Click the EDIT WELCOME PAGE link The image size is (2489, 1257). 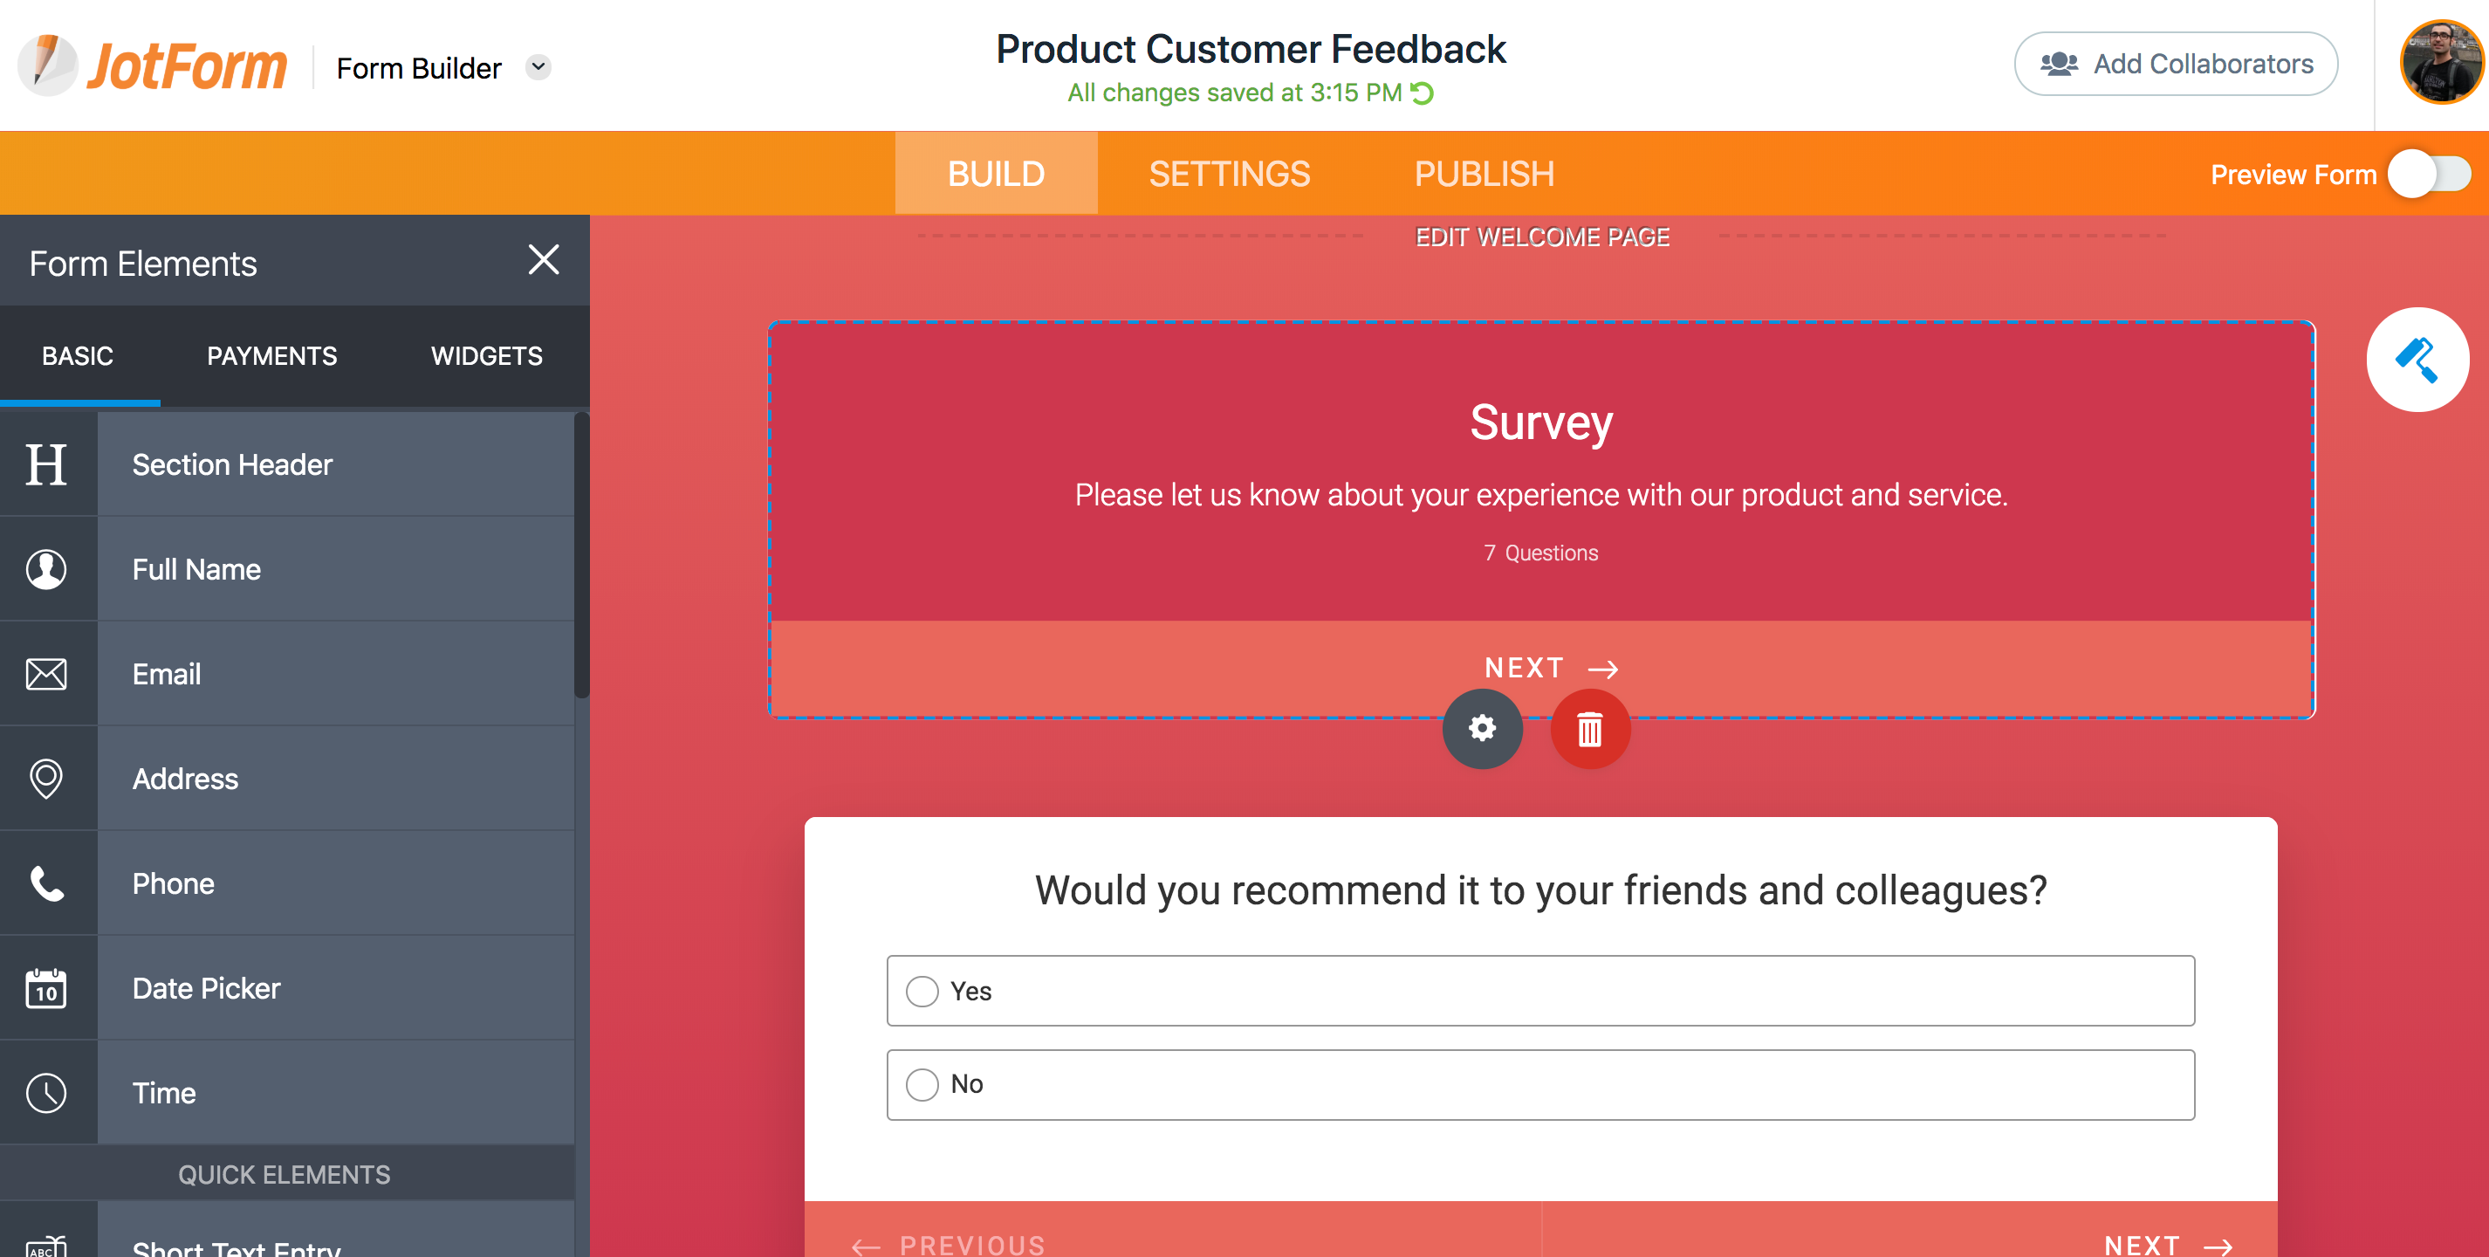pyautogui.click(x=1541, y=237)
